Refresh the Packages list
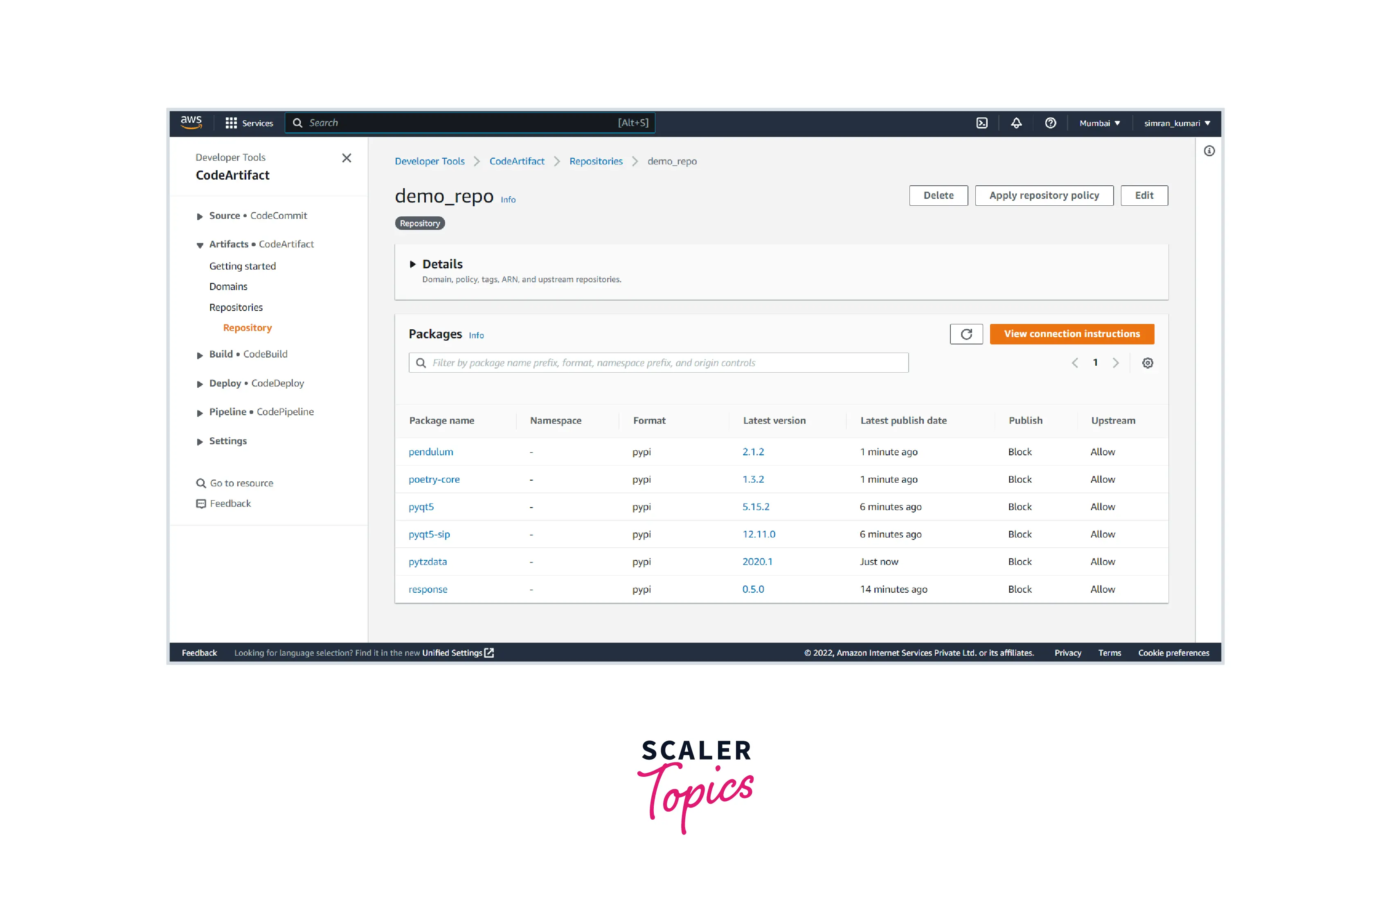This screenshot has width=1391, height=913. pyautogui.click(x=966, y=334)
